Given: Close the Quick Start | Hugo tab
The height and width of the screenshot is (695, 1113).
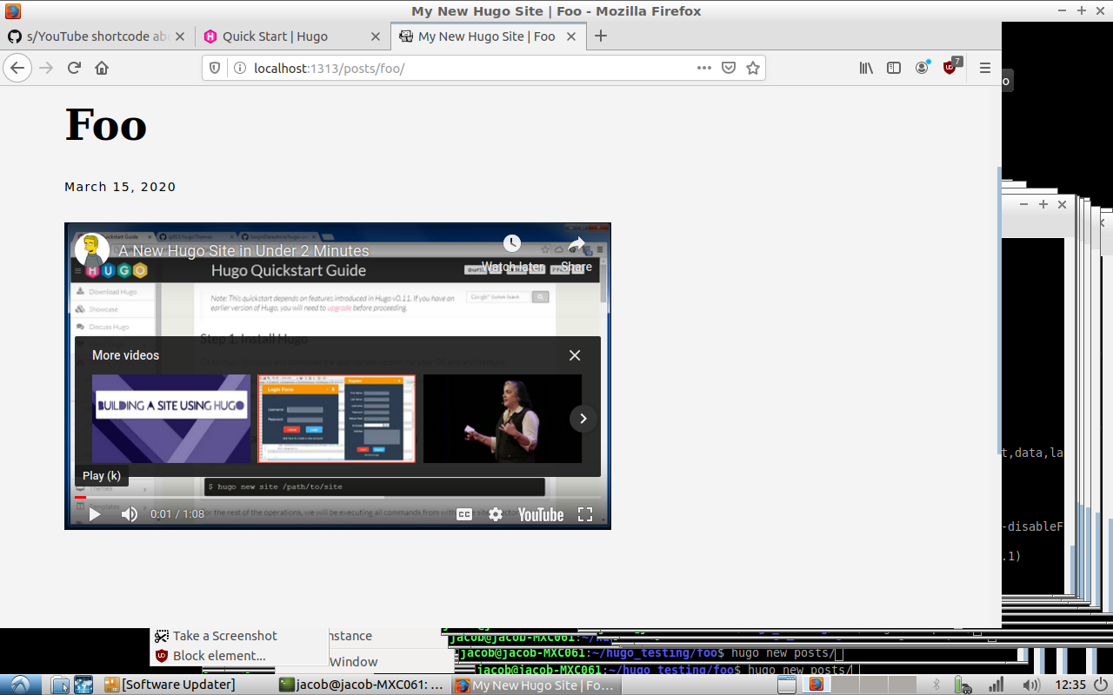Looking at the screenshot, I should tap(376, 36).
